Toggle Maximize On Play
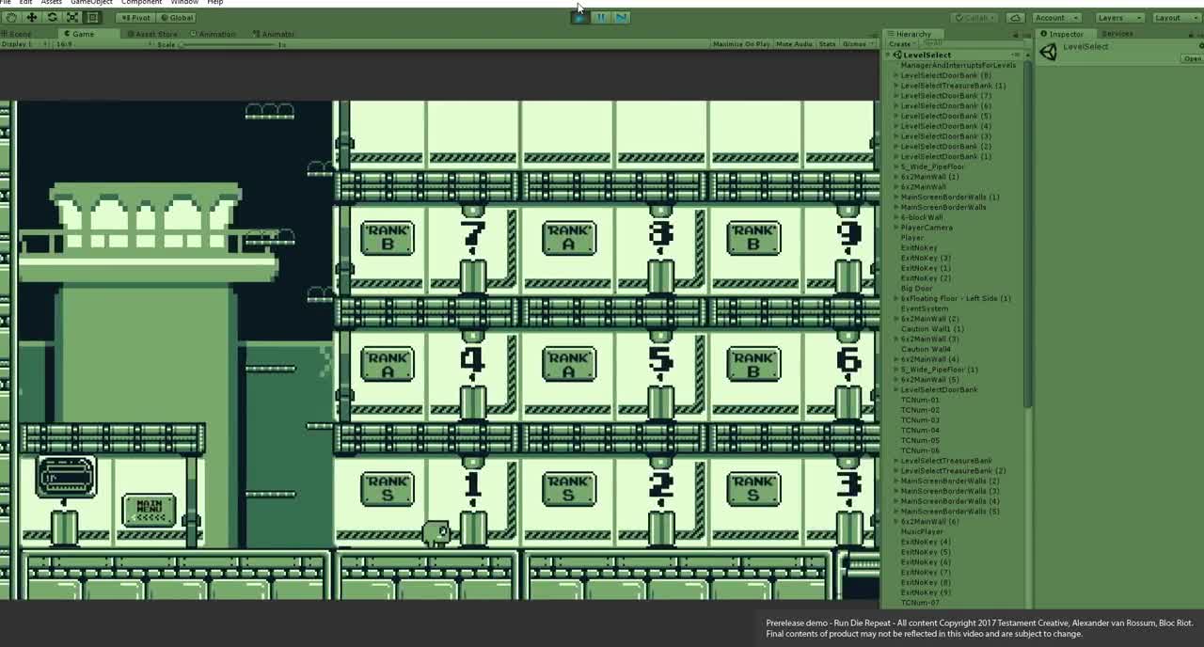 pos(740,44)
